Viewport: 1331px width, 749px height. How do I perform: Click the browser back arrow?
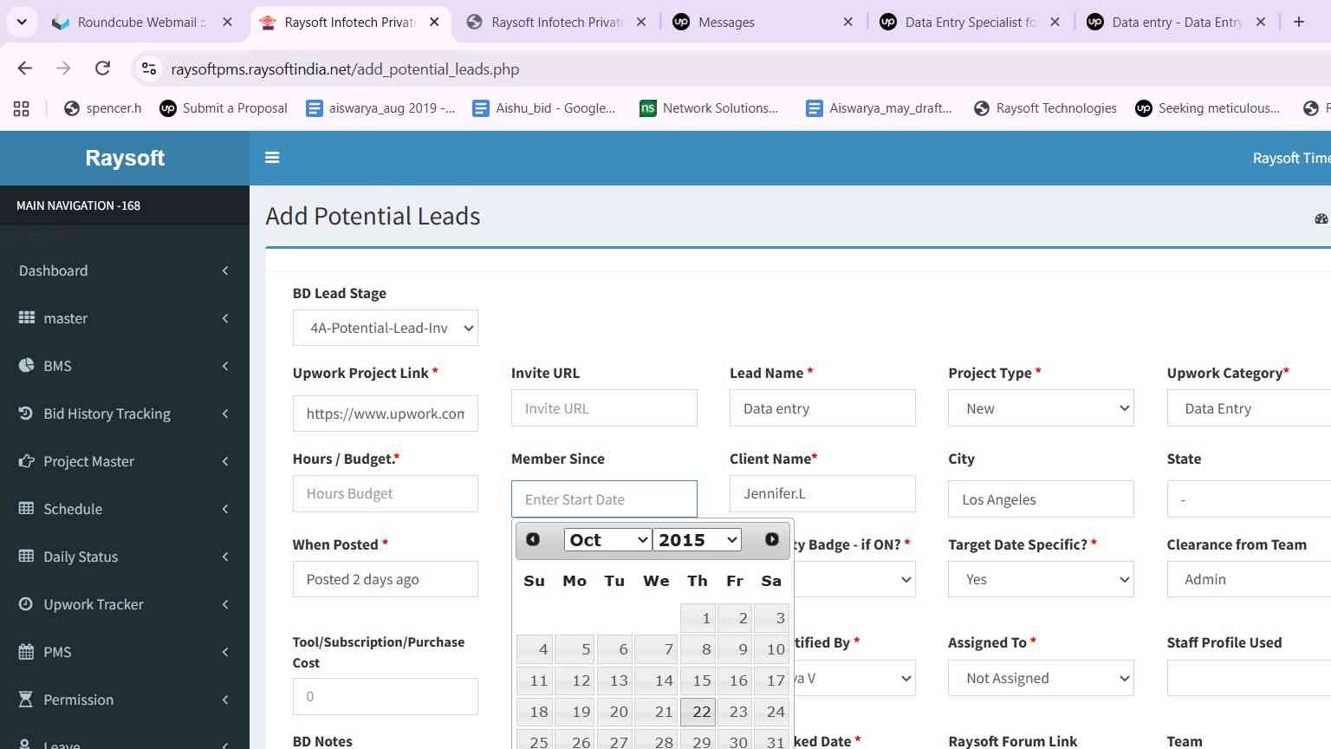click(24, 68)
